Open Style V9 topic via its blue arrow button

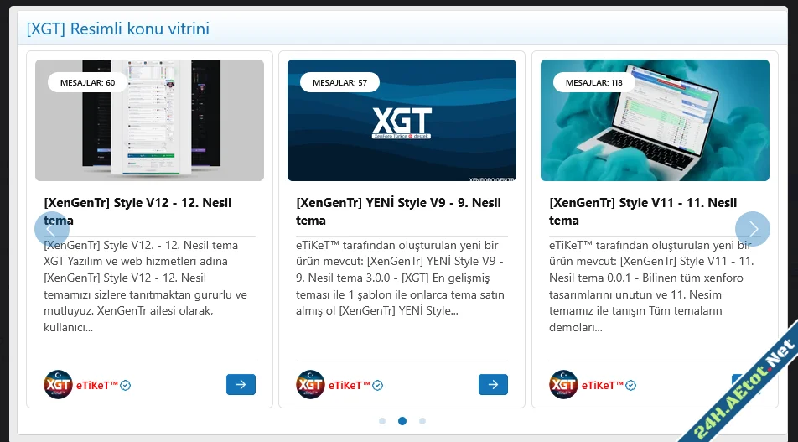493,384
